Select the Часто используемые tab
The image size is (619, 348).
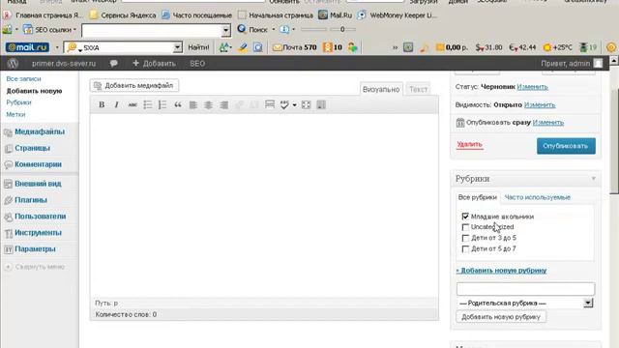(x=538, y=197)
